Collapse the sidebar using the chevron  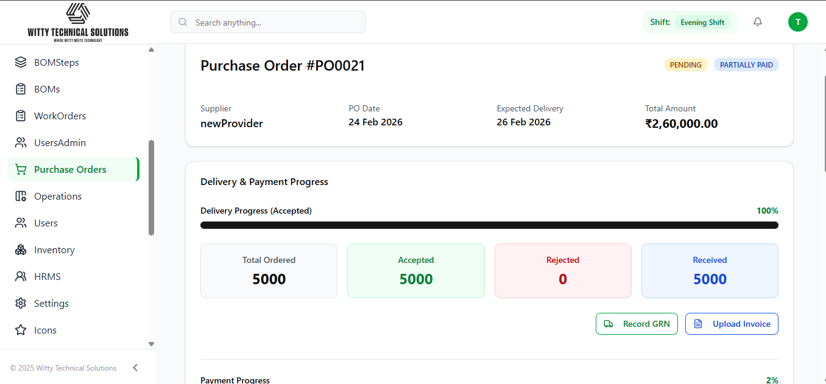pyautogui.click(x=135, y=368)
